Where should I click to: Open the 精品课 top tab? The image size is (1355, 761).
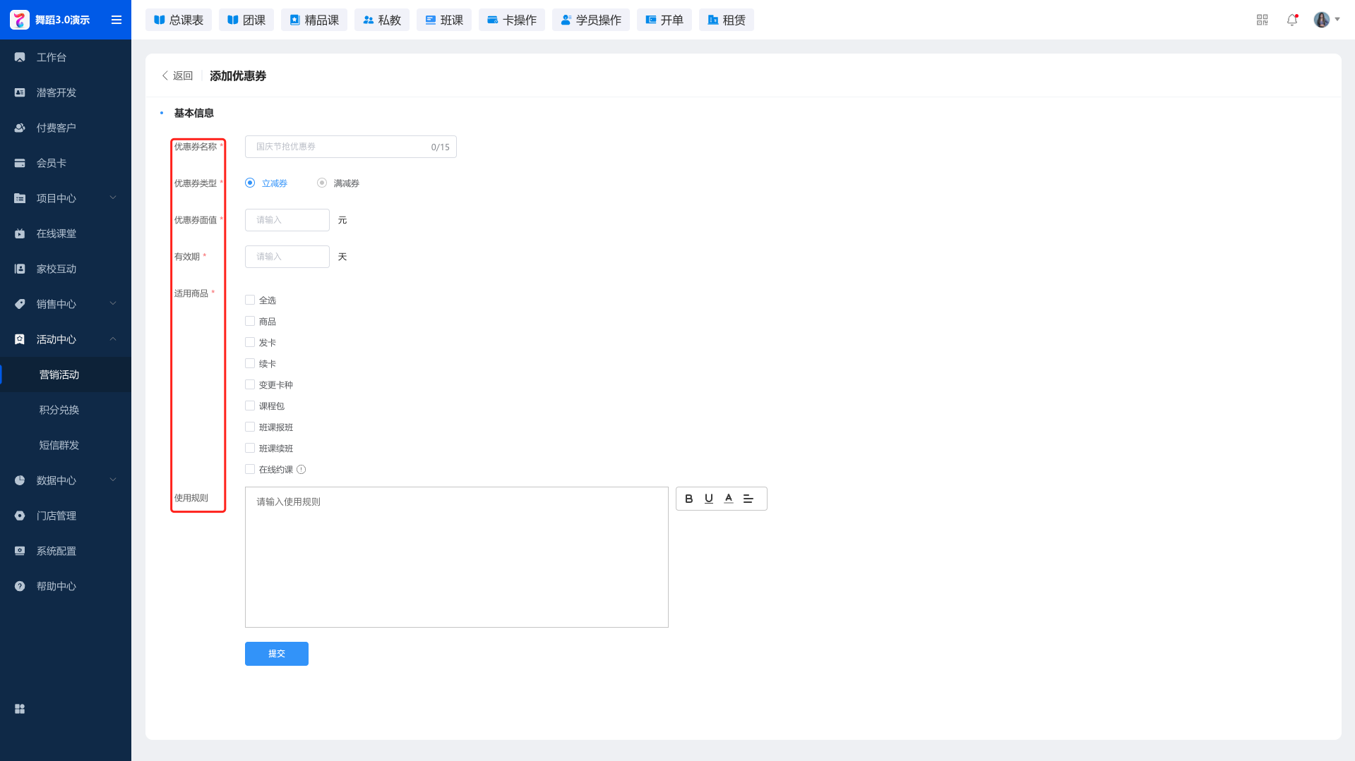click(x=314, y=20)
